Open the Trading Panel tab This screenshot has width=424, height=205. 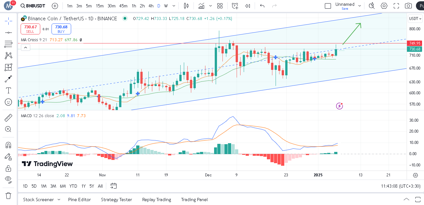(x=194, y=200)
